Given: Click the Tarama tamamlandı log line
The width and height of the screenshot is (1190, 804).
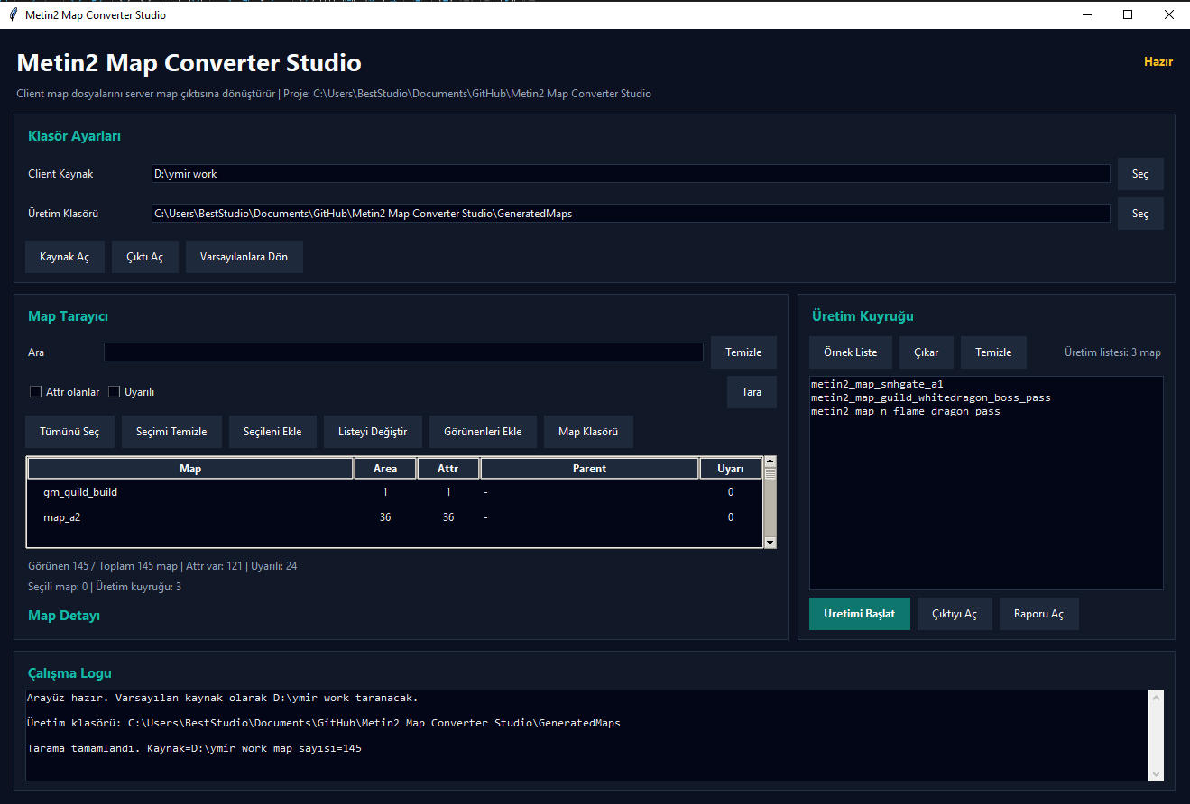Looking at the screenshot, I should click(194, 749).
